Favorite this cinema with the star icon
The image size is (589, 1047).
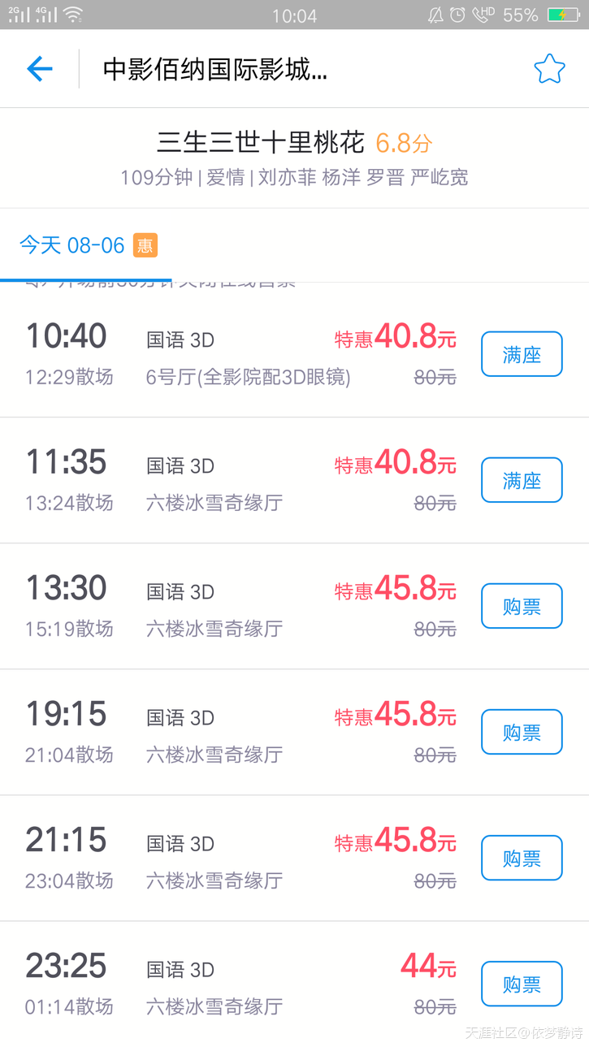(549, 69)
